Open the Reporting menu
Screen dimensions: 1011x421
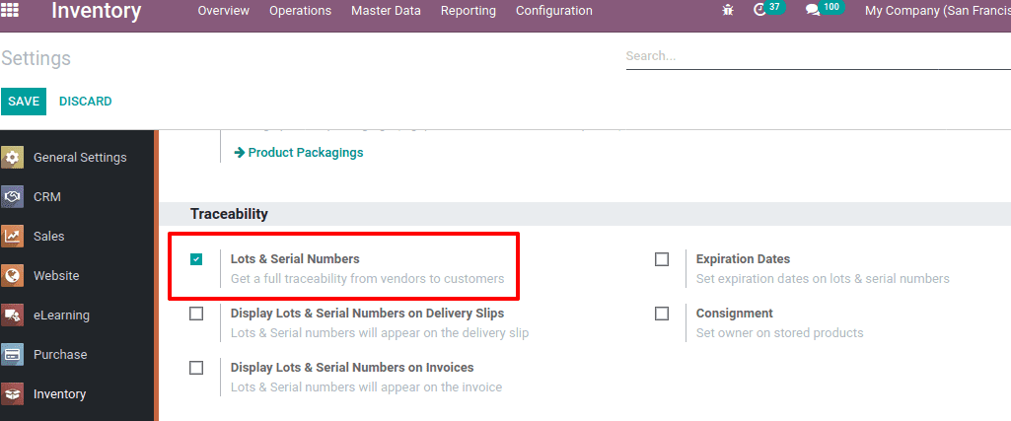pos(469,11)
